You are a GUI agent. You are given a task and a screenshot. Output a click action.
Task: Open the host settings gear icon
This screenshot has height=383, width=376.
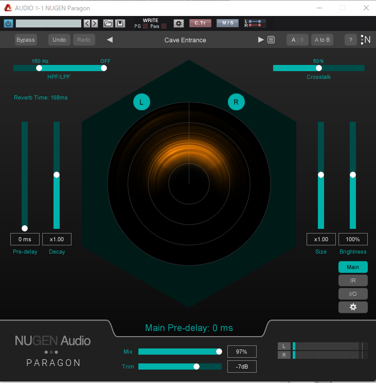[178, 23]
